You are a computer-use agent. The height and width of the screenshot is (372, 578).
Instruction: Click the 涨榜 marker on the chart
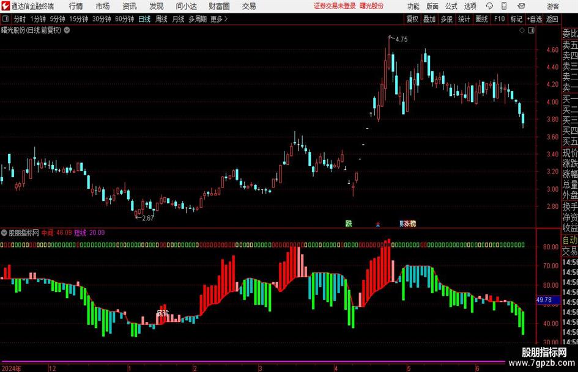pyautogui.click(x=410, y=224)
